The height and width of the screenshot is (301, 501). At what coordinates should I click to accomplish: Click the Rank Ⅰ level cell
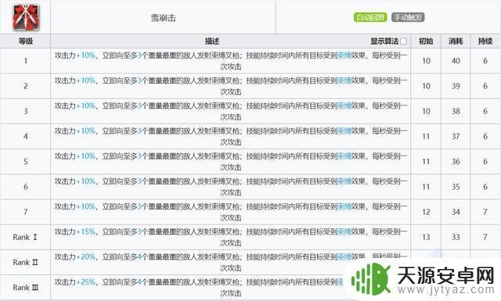coord(26,237)
